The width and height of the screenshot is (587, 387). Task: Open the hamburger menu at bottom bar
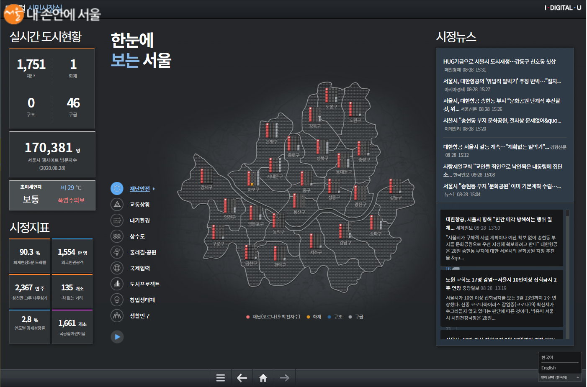click(x=221, y=377)
